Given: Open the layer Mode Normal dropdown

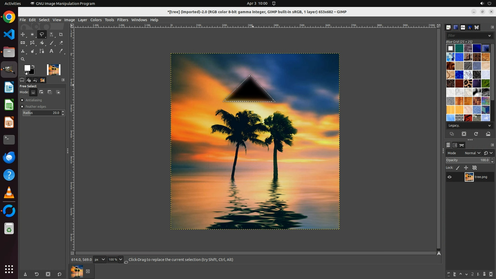Looking at the screenshot, I should point(472,153).
